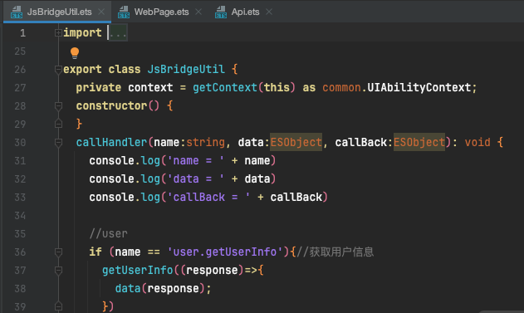Click UIAbilityContext on line 27

pos(419,88)
